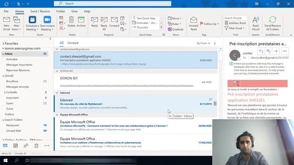Reverse the sort direction arrow
Viewport: 294px width, 165px height.
(x=215, y=43)
